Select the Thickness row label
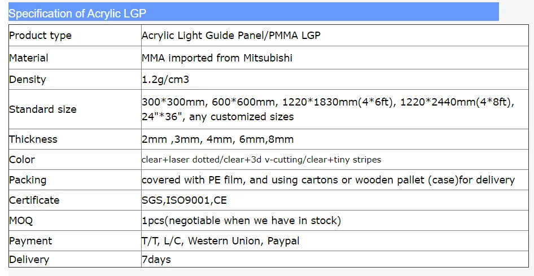534x276 pixels. point(75,139)
